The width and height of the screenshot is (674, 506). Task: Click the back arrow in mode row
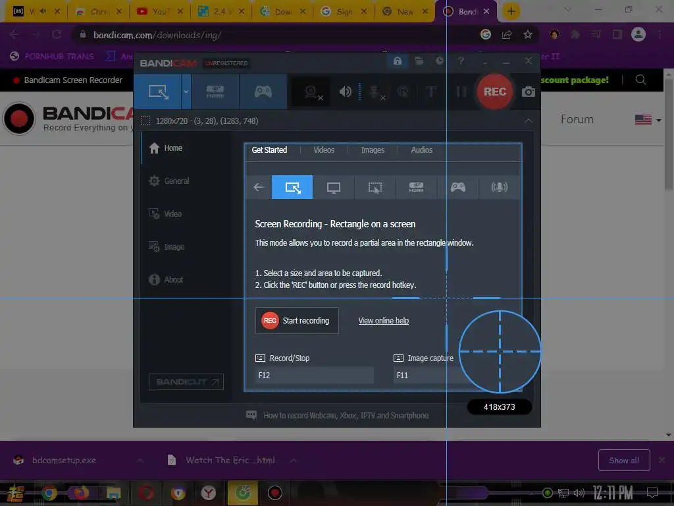(x=258, y=187)
